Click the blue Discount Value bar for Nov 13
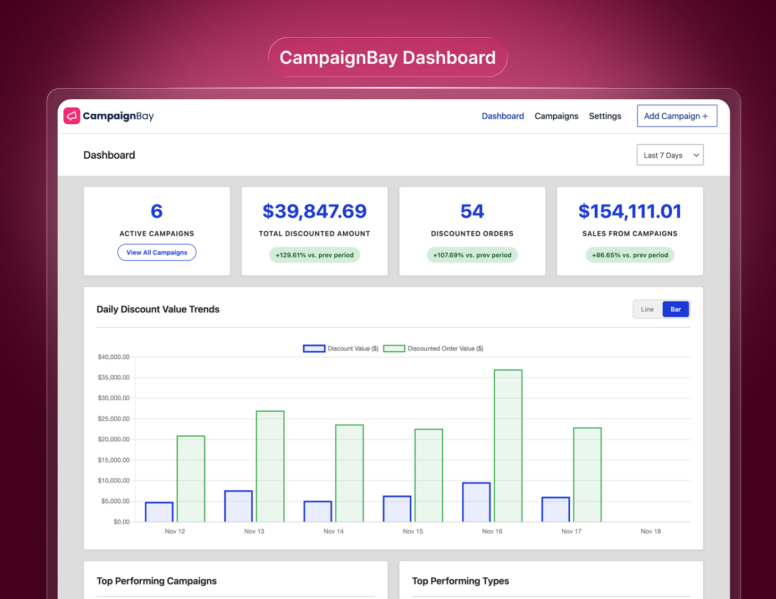776x599 pixels. point(238,506)
